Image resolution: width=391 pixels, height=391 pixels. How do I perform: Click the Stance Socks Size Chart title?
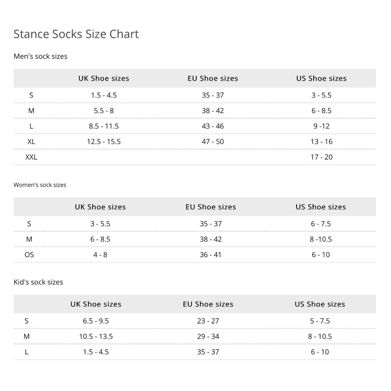click(76, 34)
